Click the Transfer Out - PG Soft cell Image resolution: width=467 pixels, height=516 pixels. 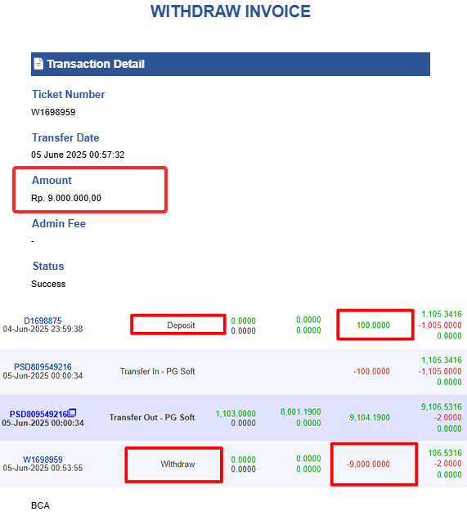coord(152,417)
